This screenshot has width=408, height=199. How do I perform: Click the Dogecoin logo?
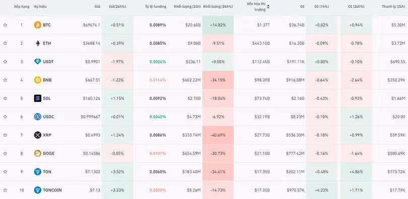coord(38,153)
